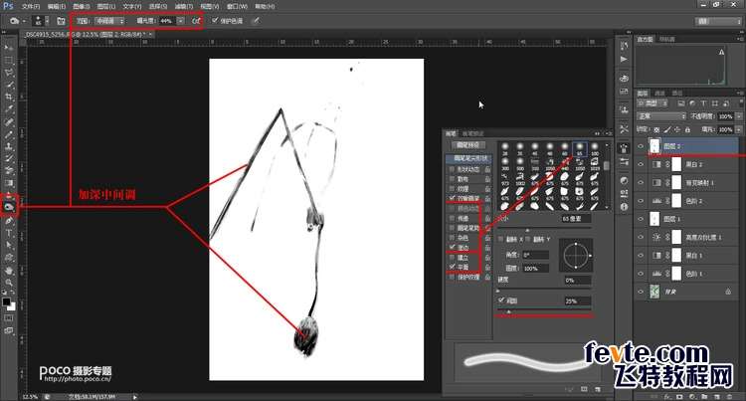This screenshot has width=746, height=401.
Task: Filter layers by pixel layers icon
Action: (x=681, y=103)
